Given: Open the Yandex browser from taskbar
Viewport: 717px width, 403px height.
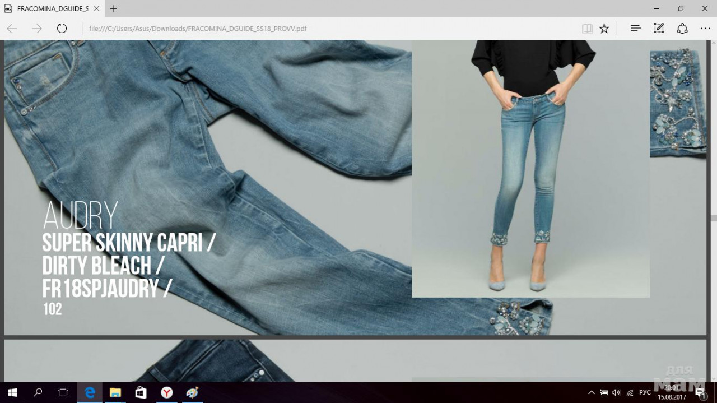Looking at the screenshot, I should [x=167, y=392].
